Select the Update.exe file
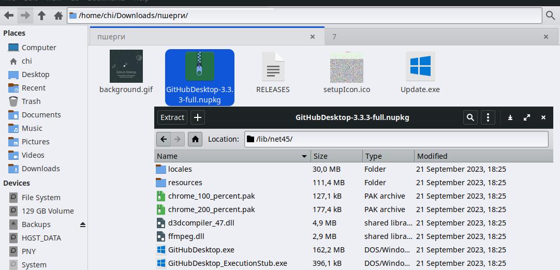 coord(420,72)
